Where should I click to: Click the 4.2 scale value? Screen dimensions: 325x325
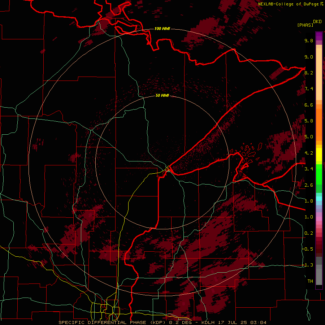pyautogui.click(x=309, y=153)
